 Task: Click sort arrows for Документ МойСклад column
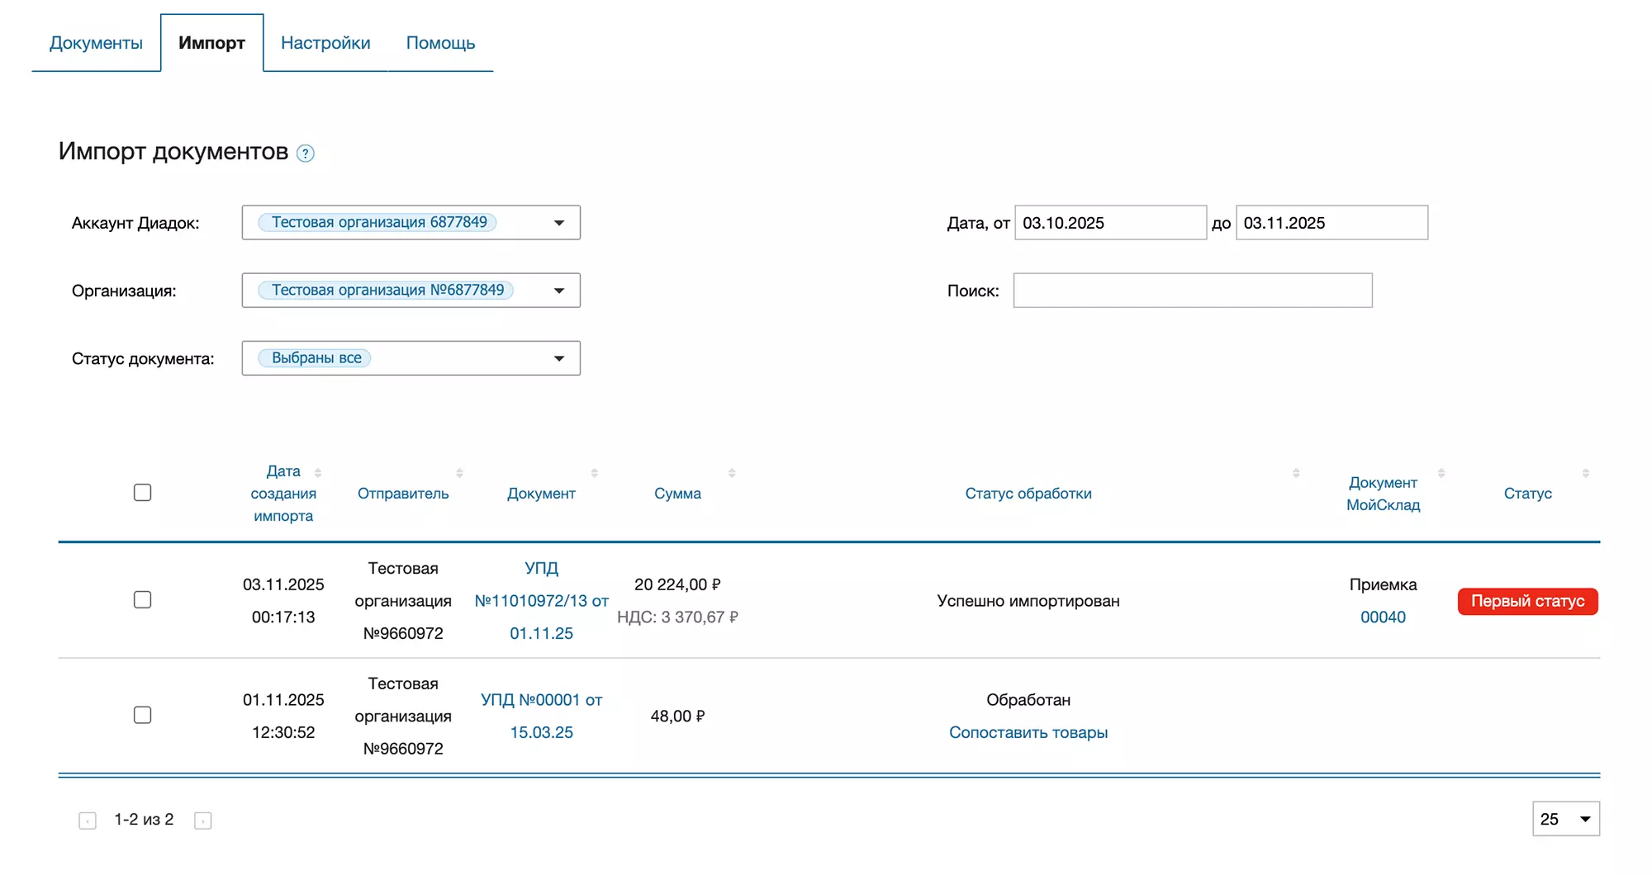click(1441, 473)
